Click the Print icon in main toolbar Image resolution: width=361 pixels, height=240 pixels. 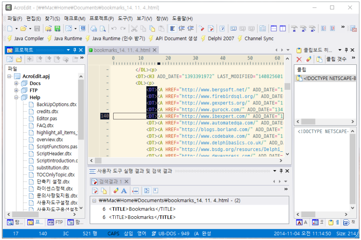(x=94, y=29)
